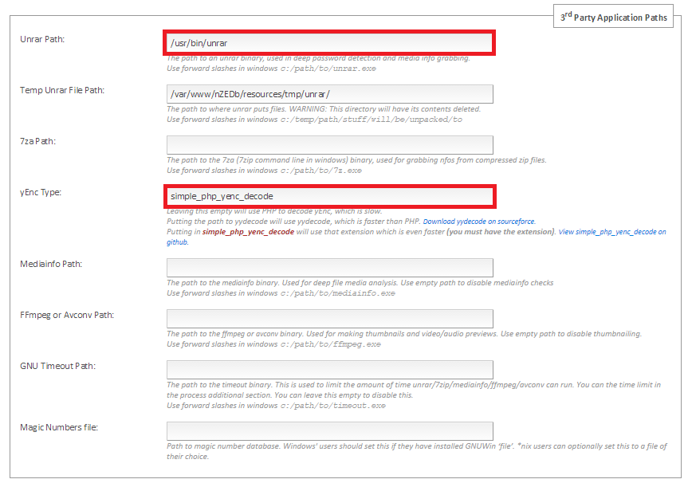Focus the FFmpeg or Avconv Path field

tap(329, 319)
